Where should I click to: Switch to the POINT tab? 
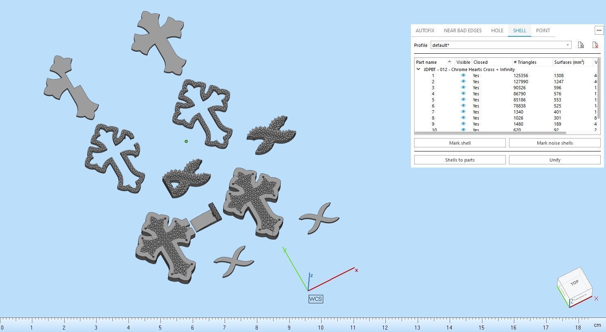coord(543,30)
